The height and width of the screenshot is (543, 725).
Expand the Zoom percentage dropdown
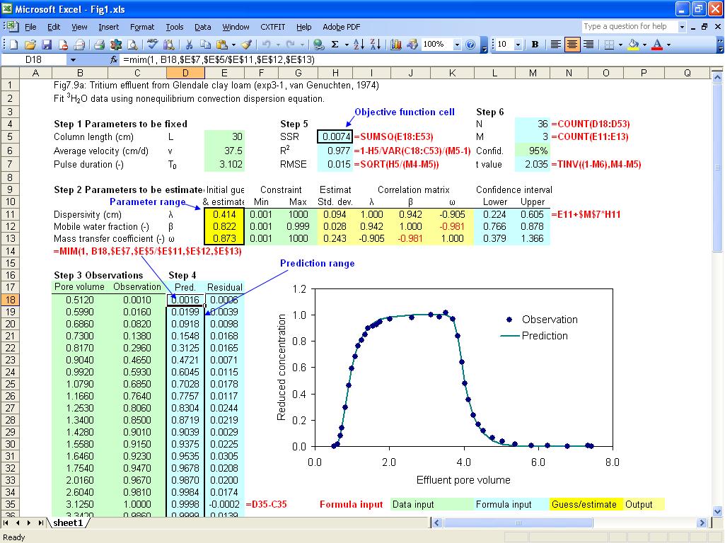pyautogui.click(x=456, y=45)
